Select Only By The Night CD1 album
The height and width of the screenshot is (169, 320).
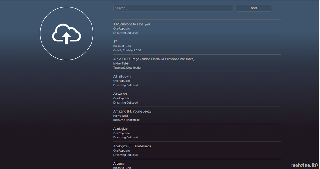pyautogui.click(x=127, y=50)
